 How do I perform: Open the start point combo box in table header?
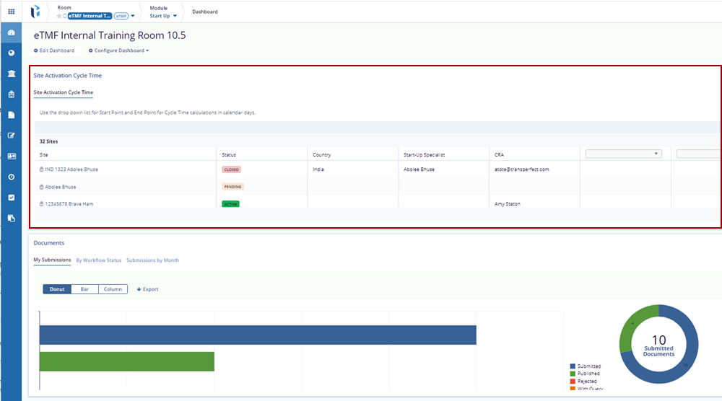click(623, 154)
